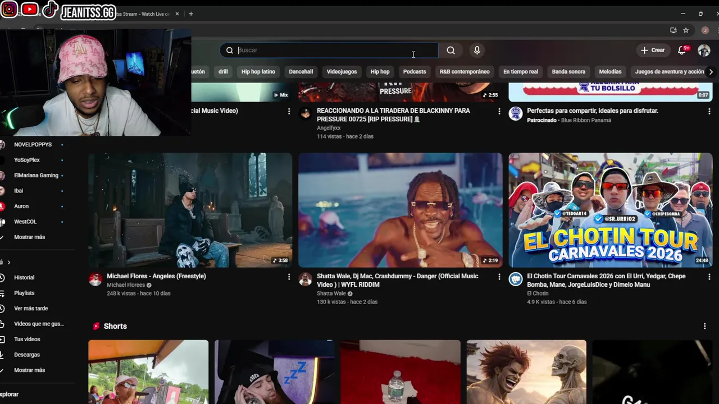Play Shatta Wale Danger video thumbnail

pos(401,210)
